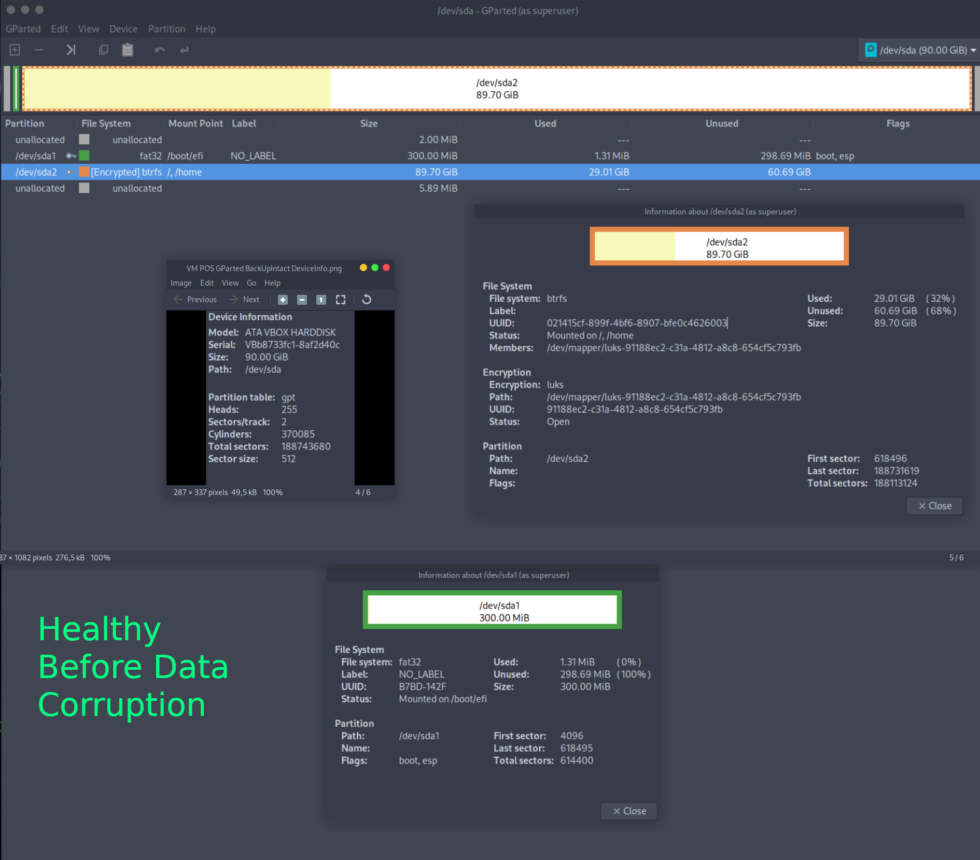Click fit-to-window icon in image viewer

pos(340,300)
